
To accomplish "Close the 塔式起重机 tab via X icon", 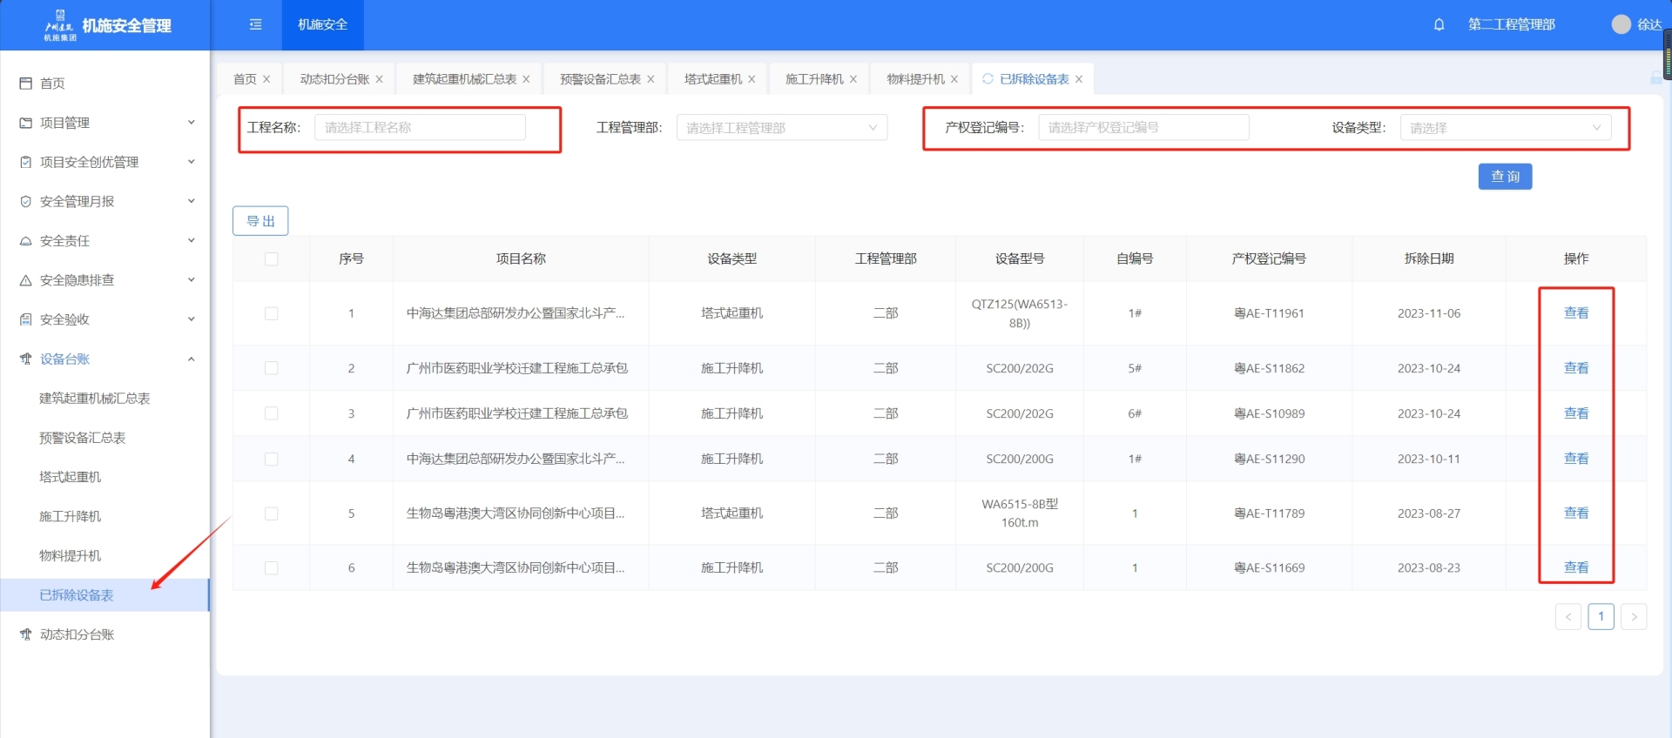I will click(752, 79).
